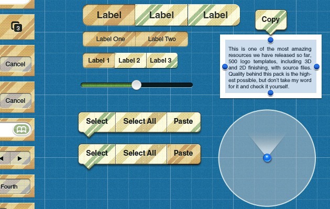Click the right-pointing next arrow
The image size is (330, 209).
click(20, 158)
